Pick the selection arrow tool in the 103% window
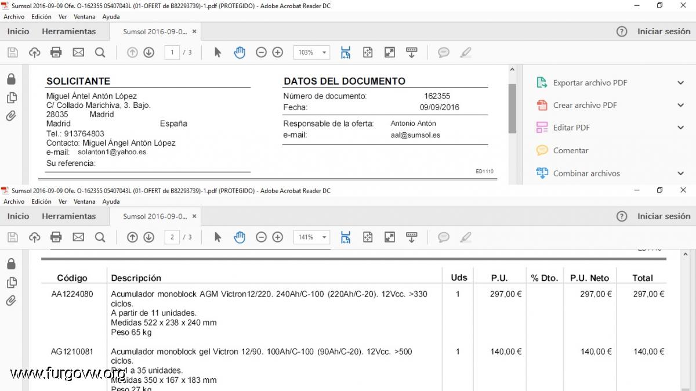Screen dimensions: 696x391 click(x=218, y=53)
